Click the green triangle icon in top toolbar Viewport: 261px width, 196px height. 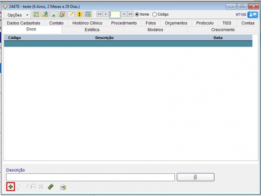(x=54, y=14)
